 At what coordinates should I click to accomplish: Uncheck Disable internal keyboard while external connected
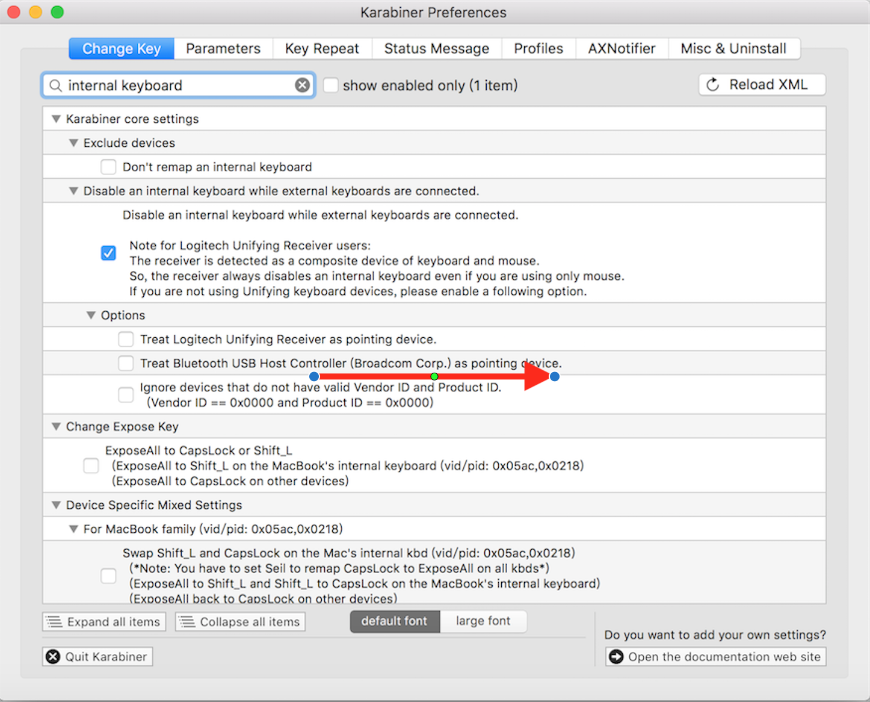pos(108,253)
